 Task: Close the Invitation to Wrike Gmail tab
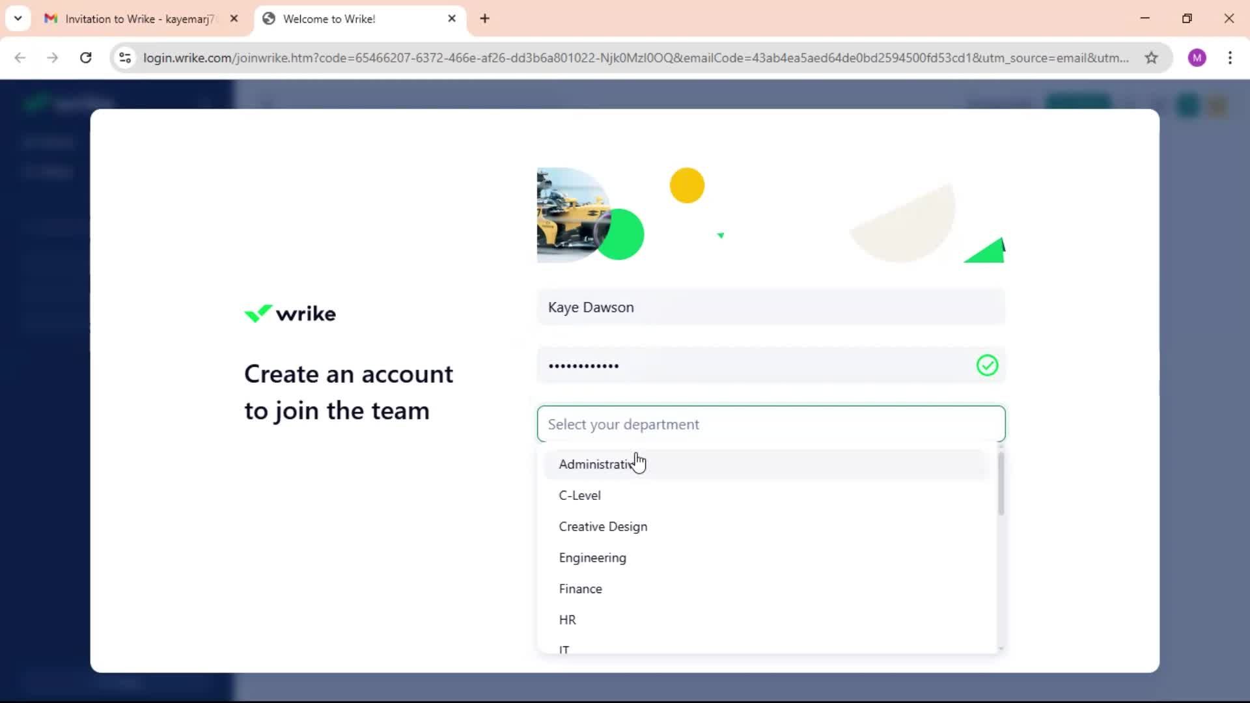[x=234, y=19]
